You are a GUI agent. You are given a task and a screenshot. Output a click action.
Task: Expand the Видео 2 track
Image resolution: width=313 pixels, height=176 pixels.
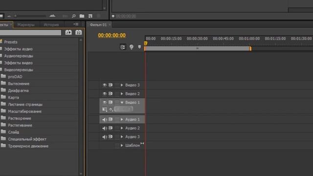[122, 93]
